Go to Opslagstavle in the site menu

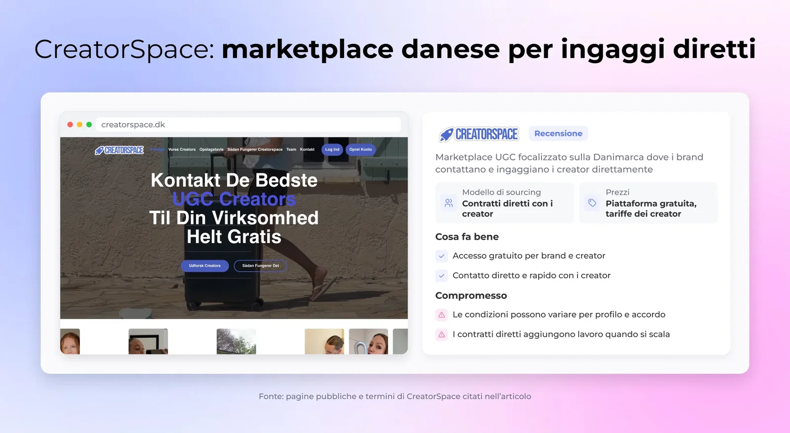[211, 149]
